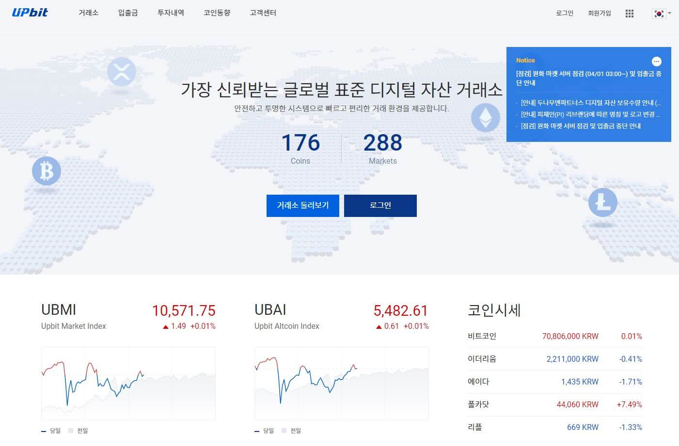Open the 코인동향 menu item
679x446 pixels.
[x=217, y=13]
